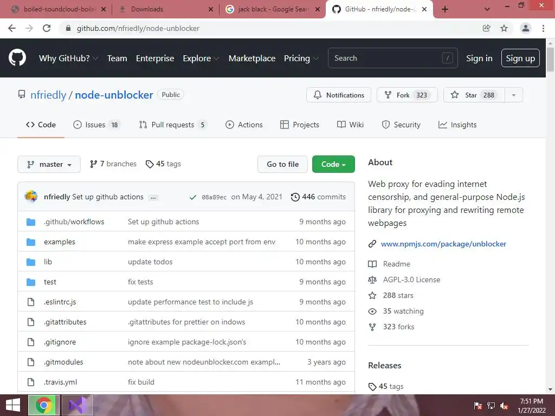Bookmark this page with the star icon
This screenshot has height=416, width=555.
[x=504, y=28]
